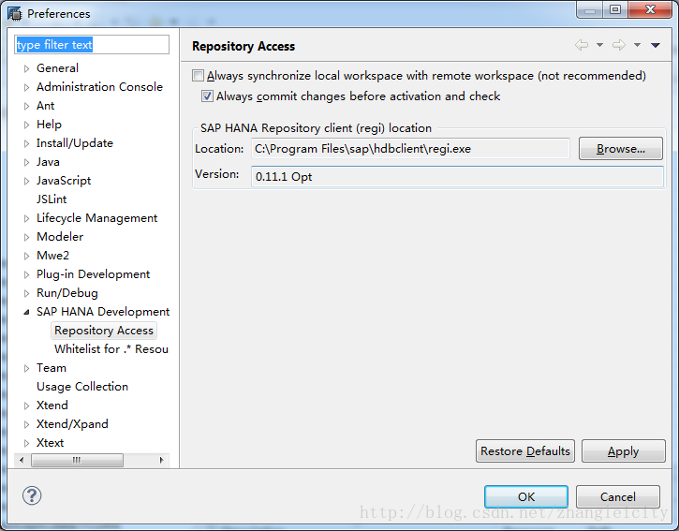
Task: Expand the Modeler node
Action: point(27,237)
